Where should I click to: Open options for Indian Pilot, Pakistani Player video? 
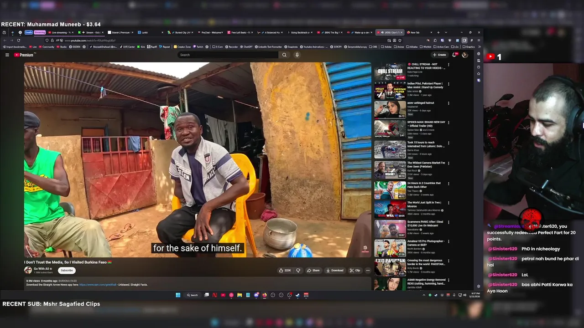(448, 84)
